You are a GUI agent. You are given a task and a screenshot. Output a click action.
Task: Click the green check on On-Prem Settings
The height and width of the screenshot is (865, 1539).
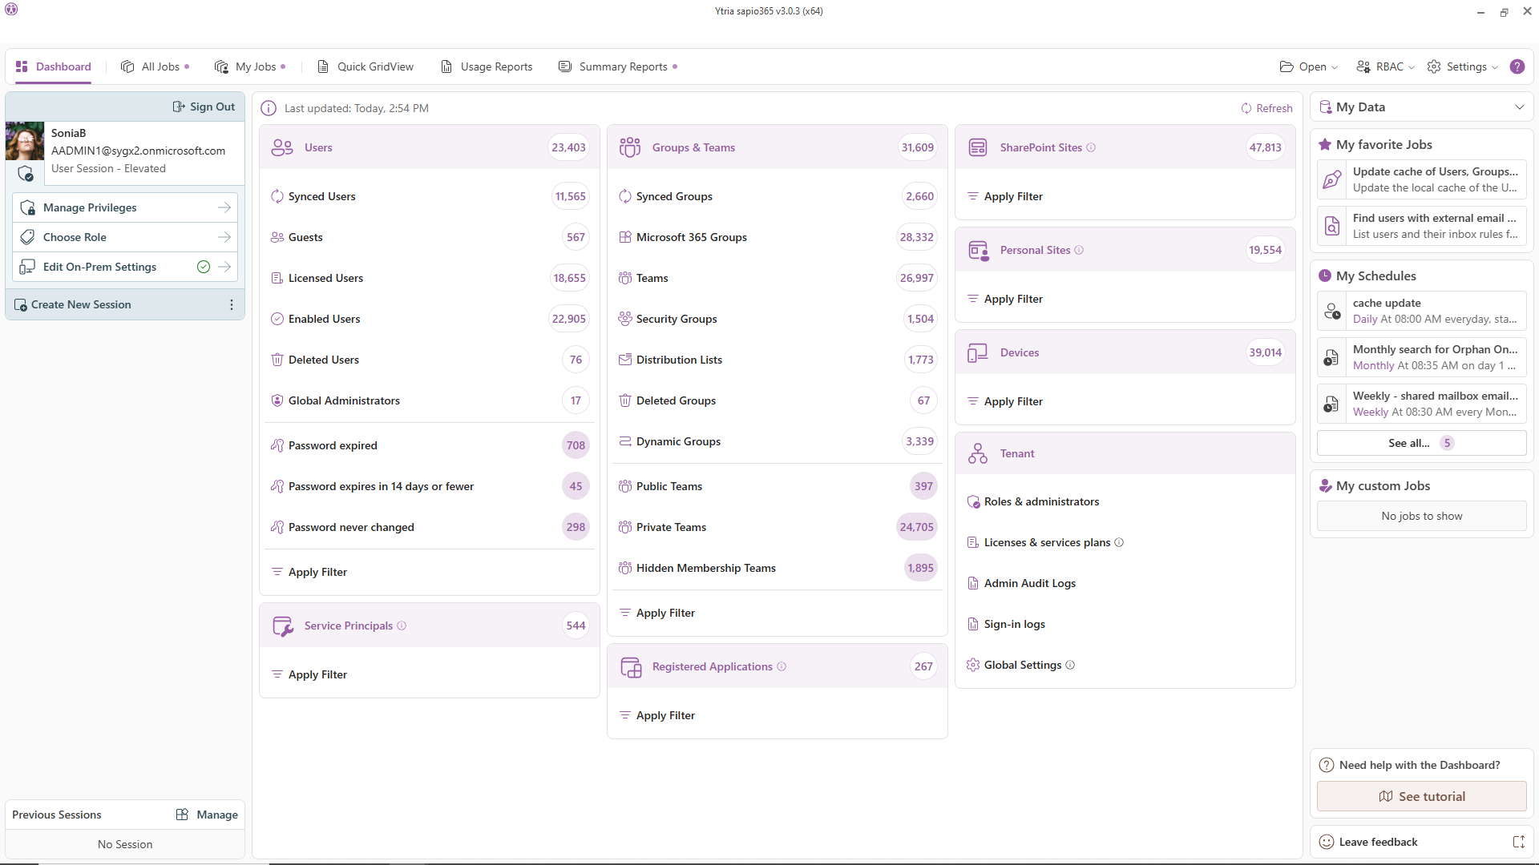click(204, 267)
